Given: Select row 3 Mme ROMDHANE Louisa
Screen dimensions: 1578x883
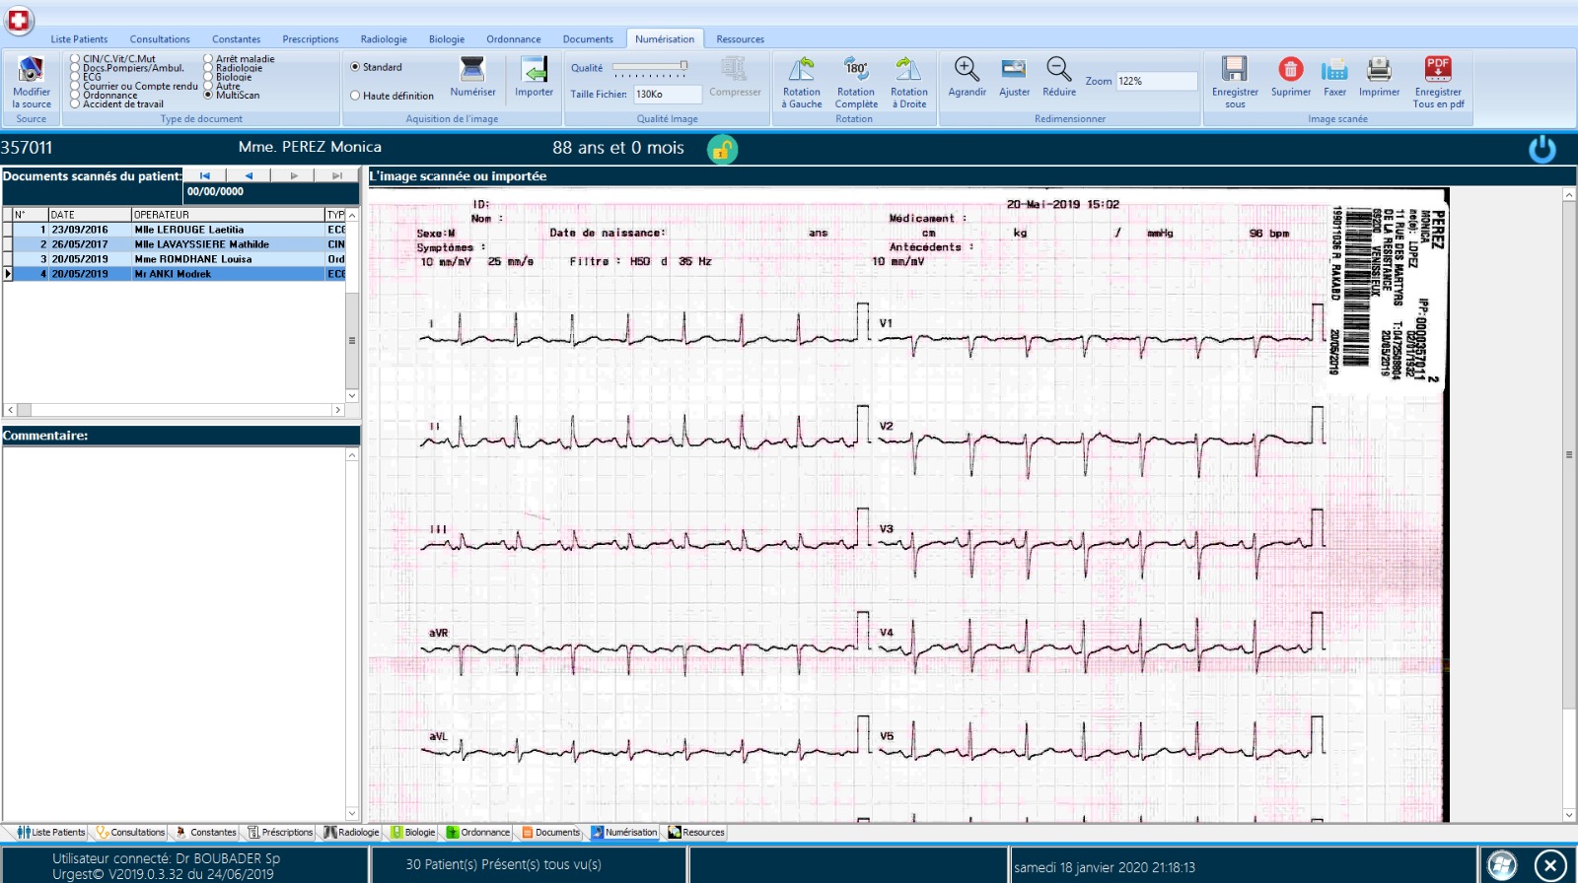Looking at the screenshot, I should [174, 259].
